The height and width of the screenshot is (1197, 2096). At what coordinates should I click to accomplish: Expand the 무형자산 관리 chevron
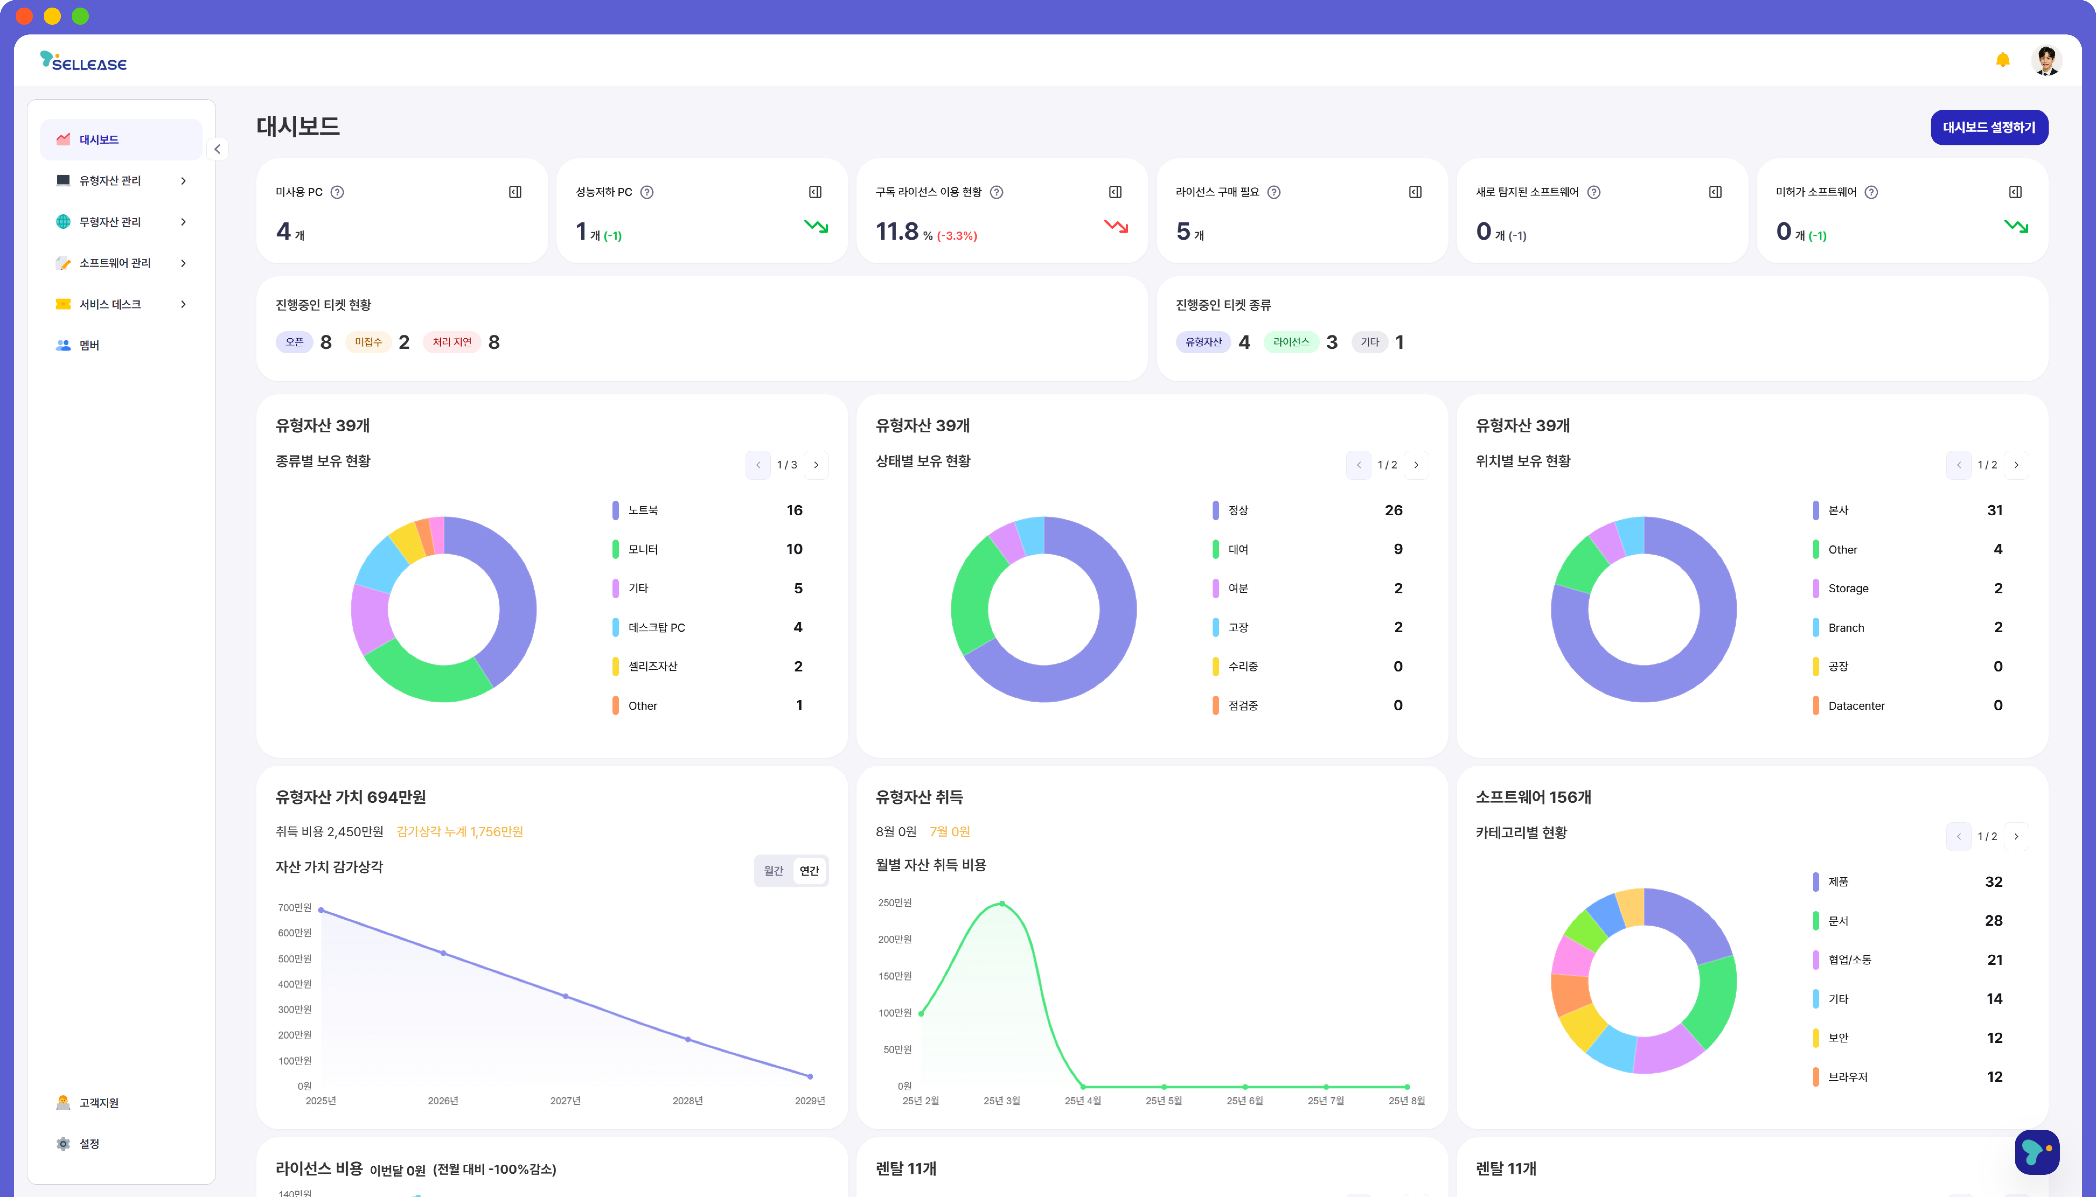[183, 222]
